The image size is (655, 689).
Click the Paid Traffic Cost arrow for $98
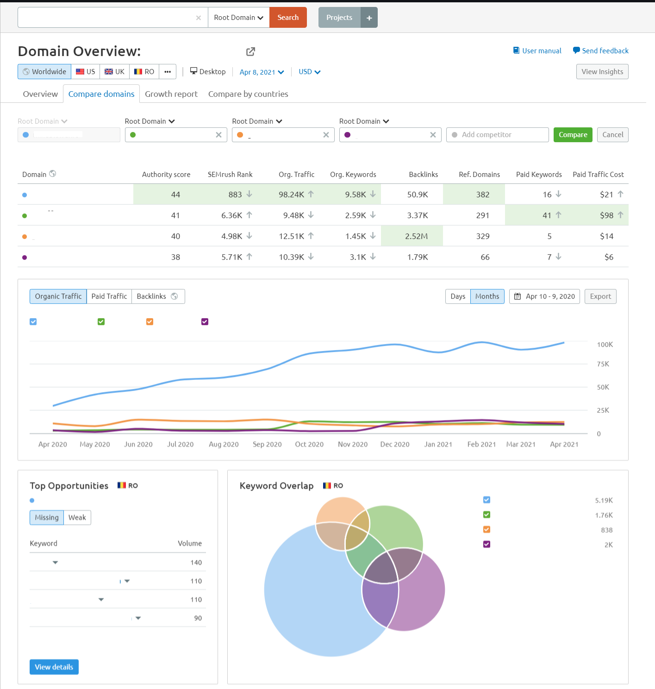[620, 215]
